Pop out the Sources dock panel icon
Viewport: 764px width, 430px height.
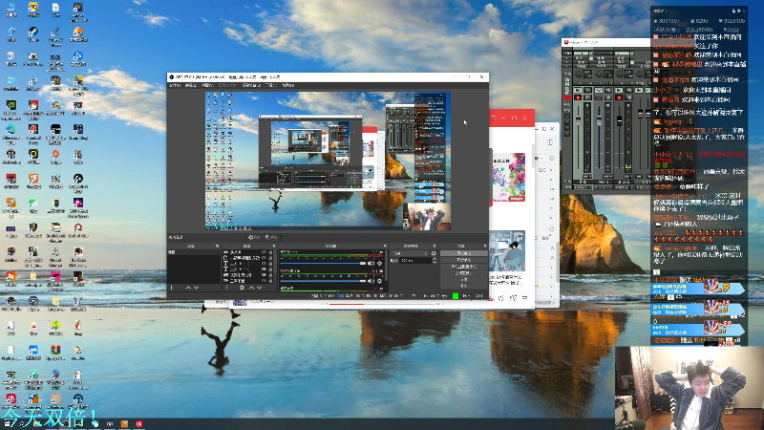coord(274,246)
